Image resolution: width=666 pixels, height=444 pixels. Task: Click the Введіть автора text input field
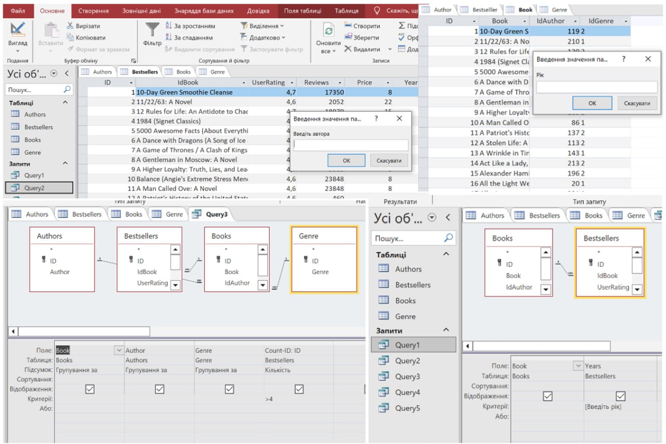tap(351, 145)
